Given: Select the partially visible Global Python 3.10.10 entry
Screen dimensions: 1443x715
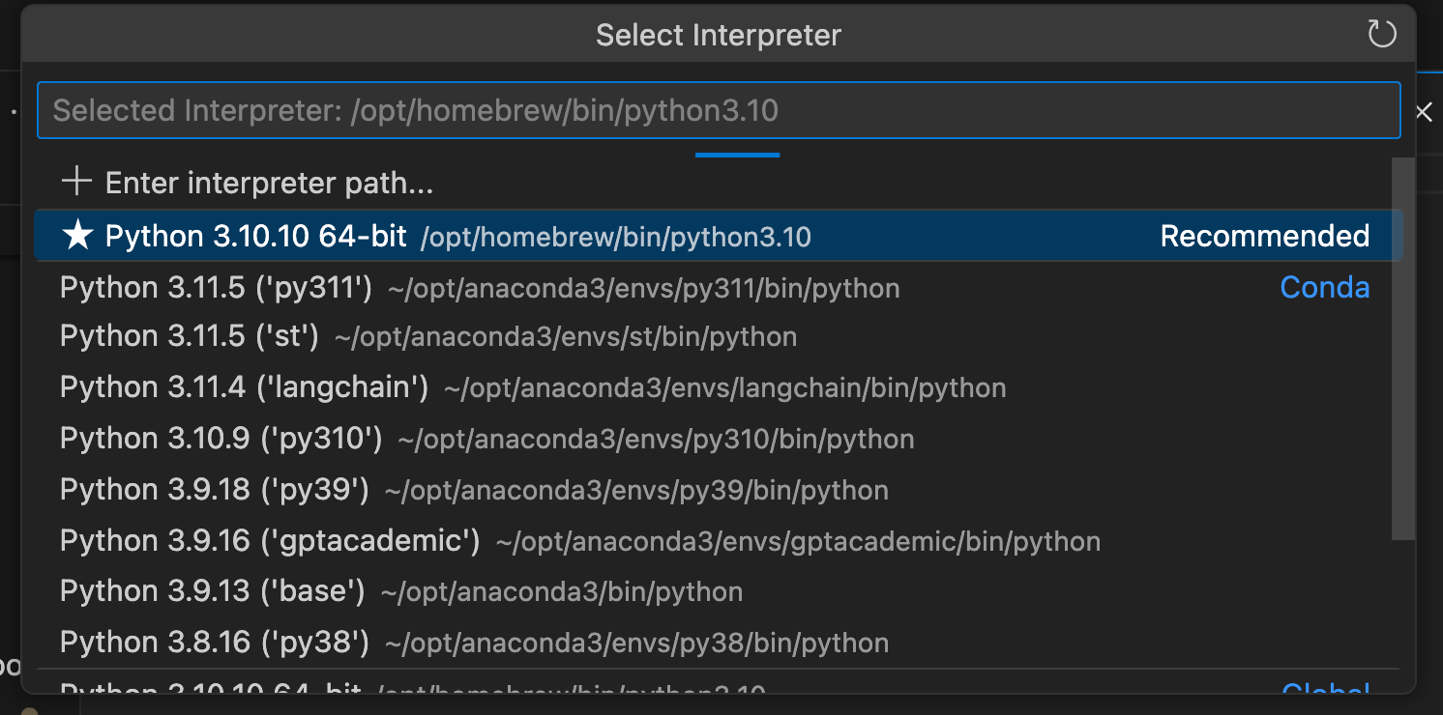Looking at the screenshot, I should click(x=412, y=690).
